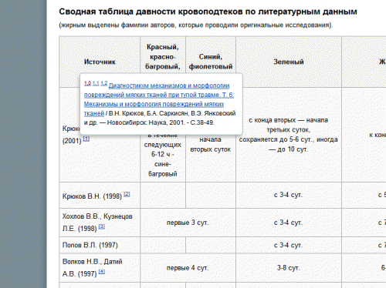This screenshot has width=386, height=288.
Task: Open footnote [3] beside Хохлов, Кузнецов (1998)
Action: point(102,226)
